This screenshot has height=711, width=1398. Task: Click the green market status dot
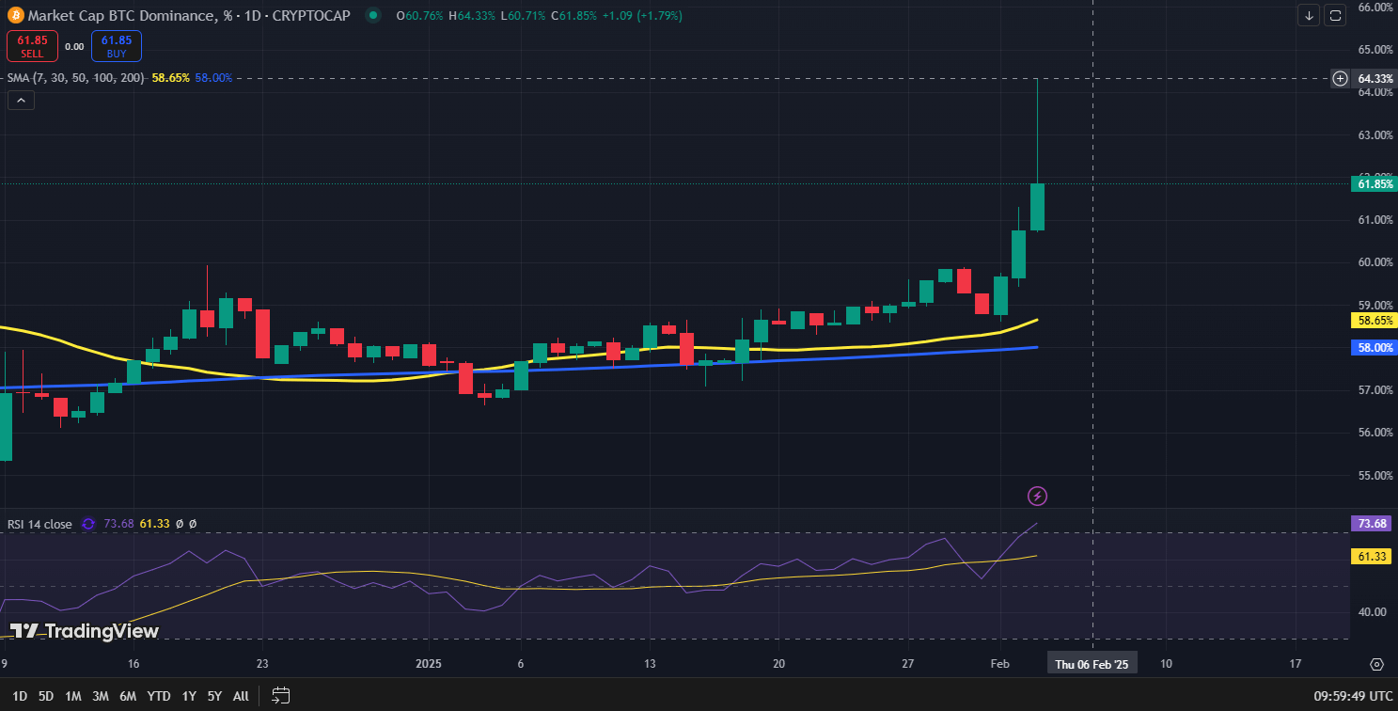click(x=371, y=16)
